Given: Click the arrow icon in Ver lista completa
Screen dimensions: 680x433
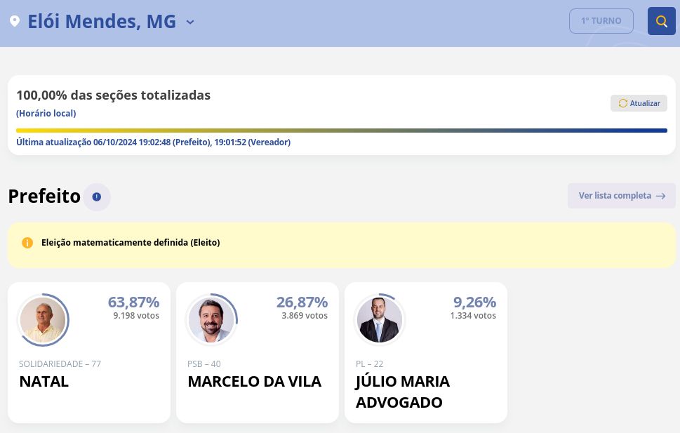Looking at the screenshot, I should click(x=660, y=196).
